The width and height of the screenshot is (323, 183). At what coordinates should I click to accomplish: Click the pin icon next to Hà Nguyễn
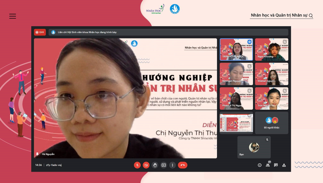tap(37, 154)
